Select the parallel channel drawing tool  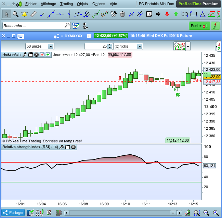78,14
